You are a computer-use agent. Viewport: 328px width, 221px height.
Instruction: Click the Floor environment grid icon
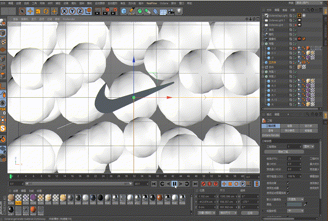[x=163, y=11]
